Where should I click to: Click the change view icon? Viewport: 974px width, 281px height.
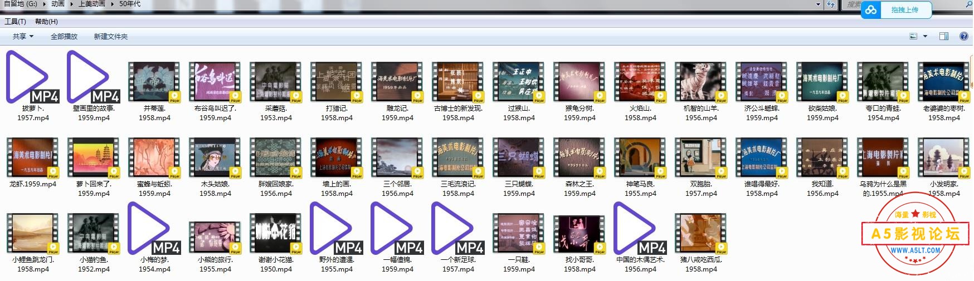pyautogui.click(x=913, y=36)
